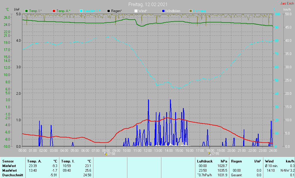
Task: Click the 'MinWert' row label
Action: pyautogui.click(x=9, y=166)
